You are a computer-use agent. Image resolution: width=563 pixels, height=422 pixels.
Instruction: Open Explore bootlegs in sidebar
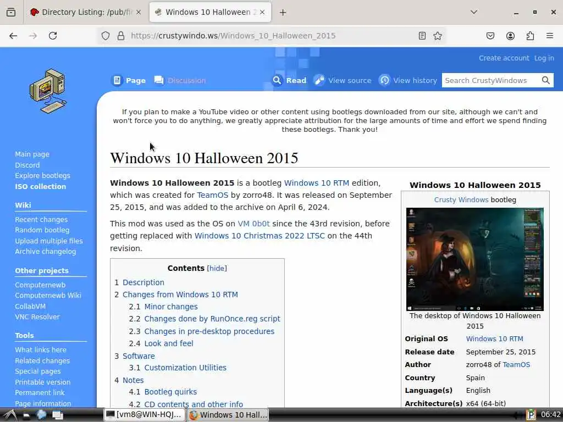click(x=42, y=175)
